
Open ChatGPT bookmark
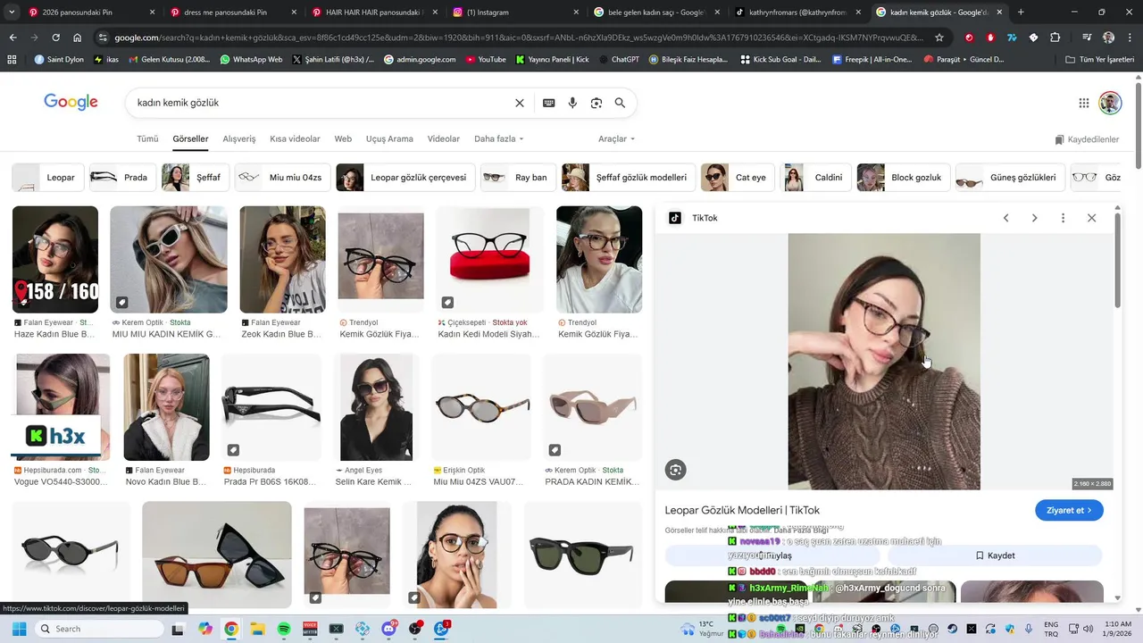(x=620, y=59)
